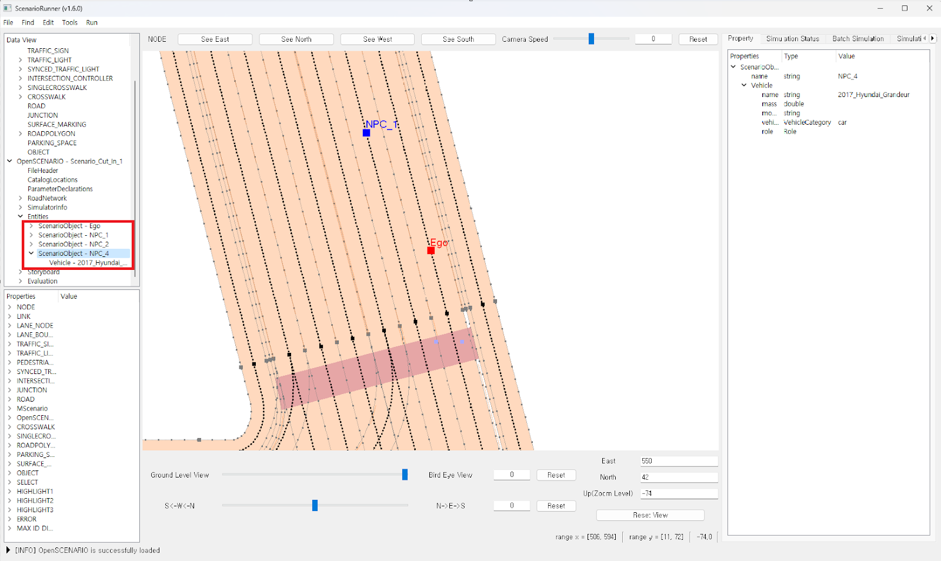
Task: Expand the TRAFFIC_LIGHT tree node
Action: [21, 60]
